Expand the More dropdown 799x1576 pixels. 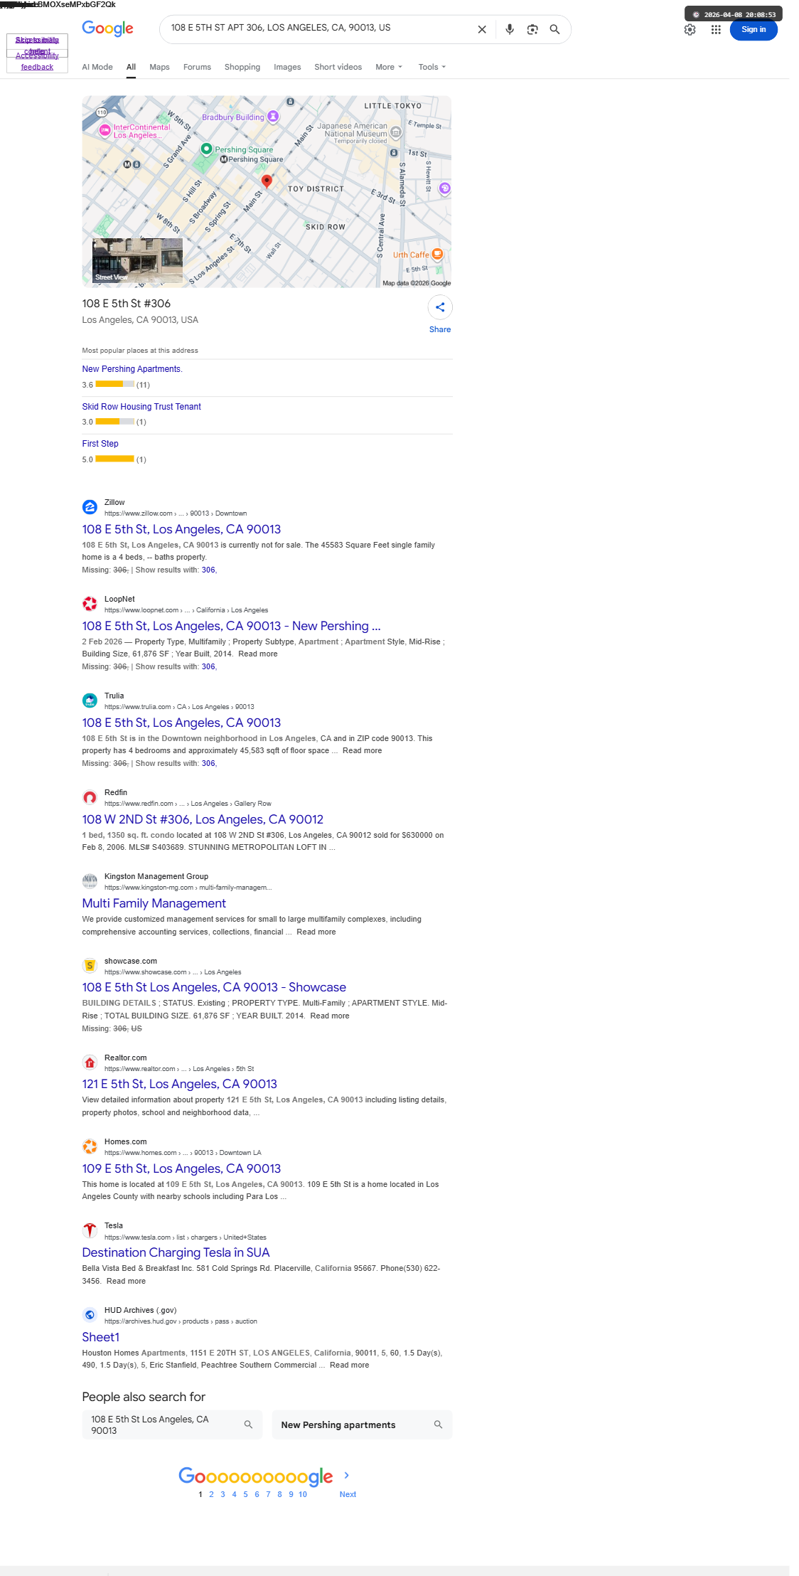(x=389, y=67)
